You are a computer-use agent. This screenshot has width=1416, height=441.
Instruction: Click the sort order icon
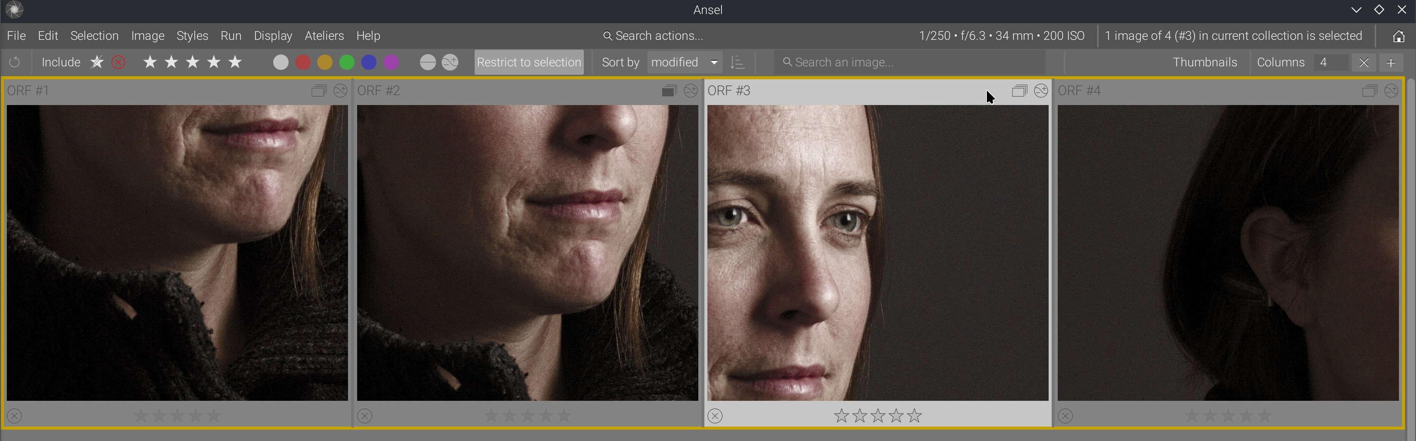pos(737,63)
